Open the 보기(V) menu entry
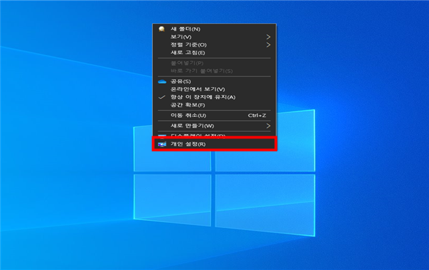Screen dimensions: 429x270 pos(214,37)
